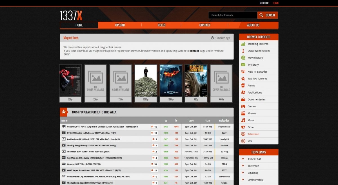Open Andhadhun.2018.Hindi torrent link
Screen dimensions: 338x185
coord(93,139)
